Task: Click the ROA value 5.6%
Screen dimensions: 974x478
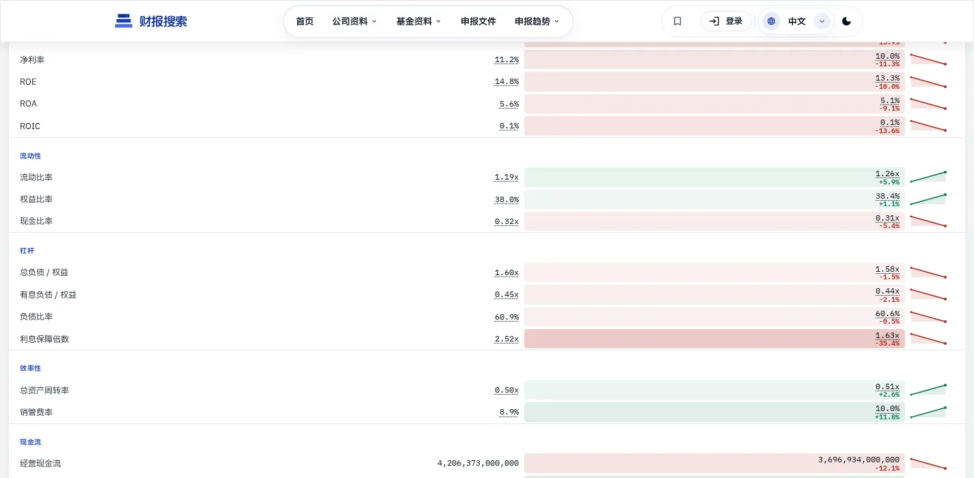Action: pyautogui.click(x=509, y=104)
